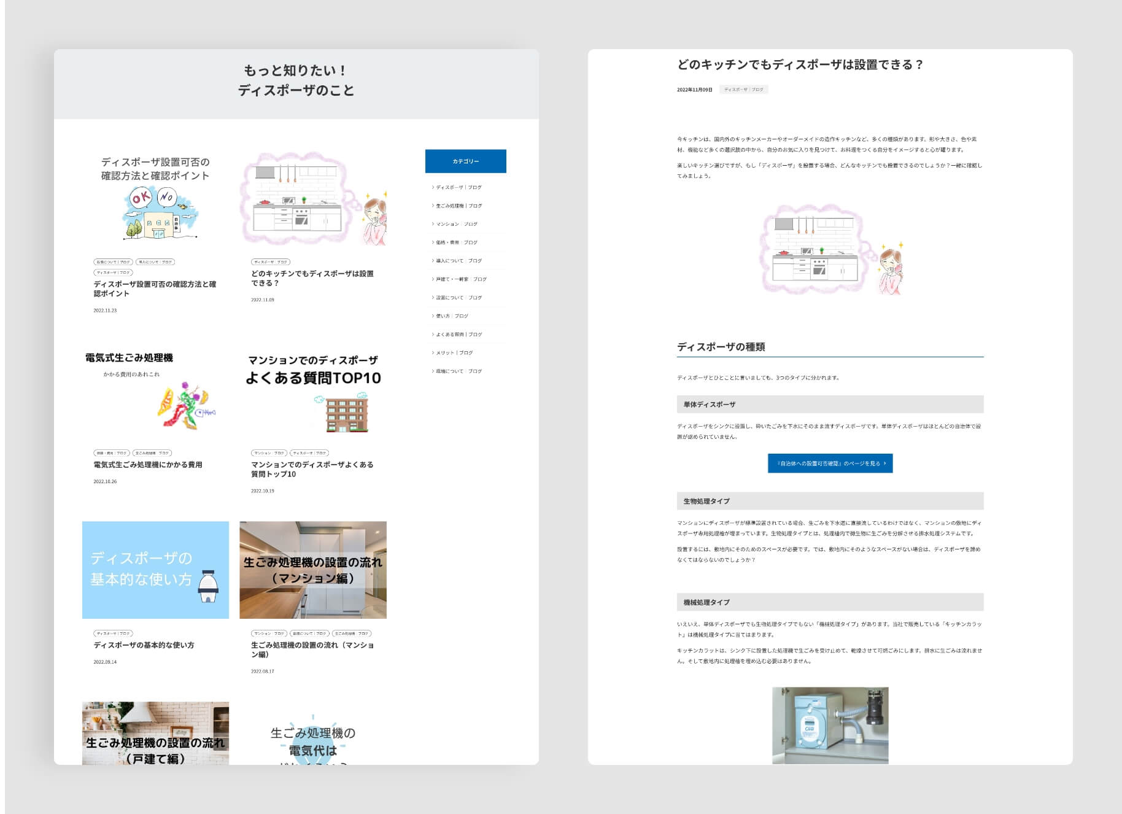Click the マンション｜ブログ tag on 設置の流れ（マンション編） post
The width and height of the screenshot is (1122, 814).
(x=269, y=634)
